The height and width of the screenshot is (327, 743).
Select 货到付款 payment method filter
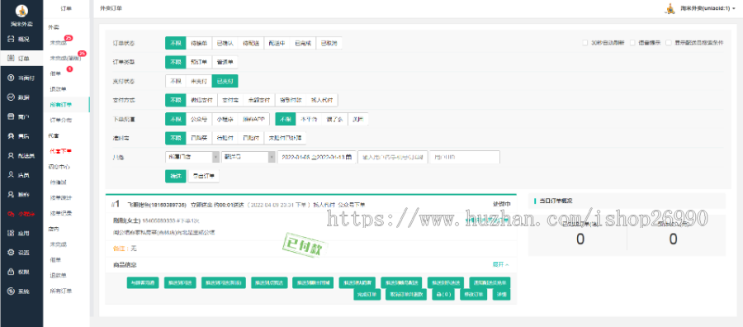[x=291, y=100]
